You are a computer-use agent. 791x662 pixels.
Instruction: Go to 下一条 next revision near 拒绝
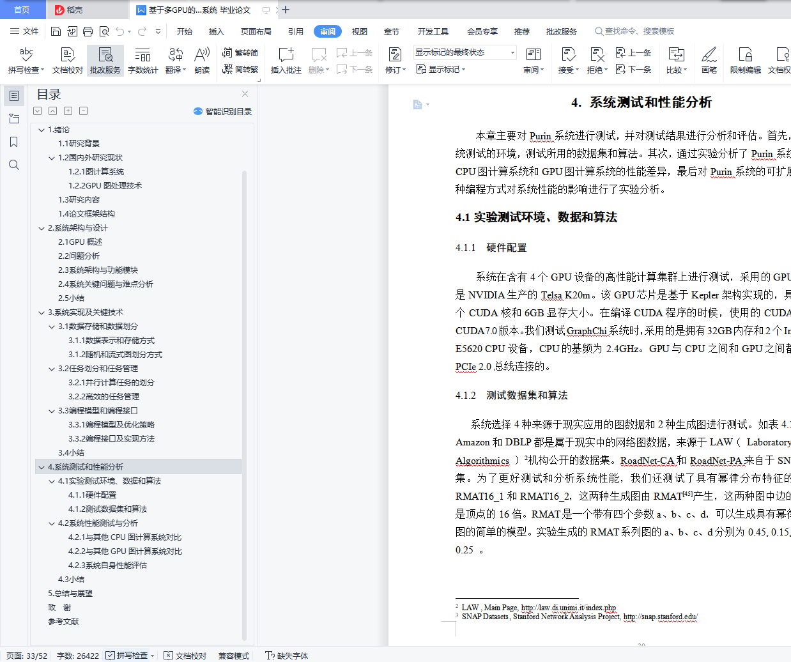[x=633, y=69]
